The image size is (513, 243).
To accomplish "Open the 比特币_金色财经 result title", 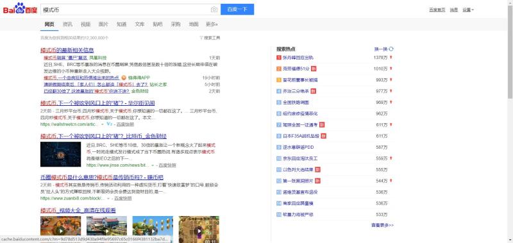I will point(103,136).
